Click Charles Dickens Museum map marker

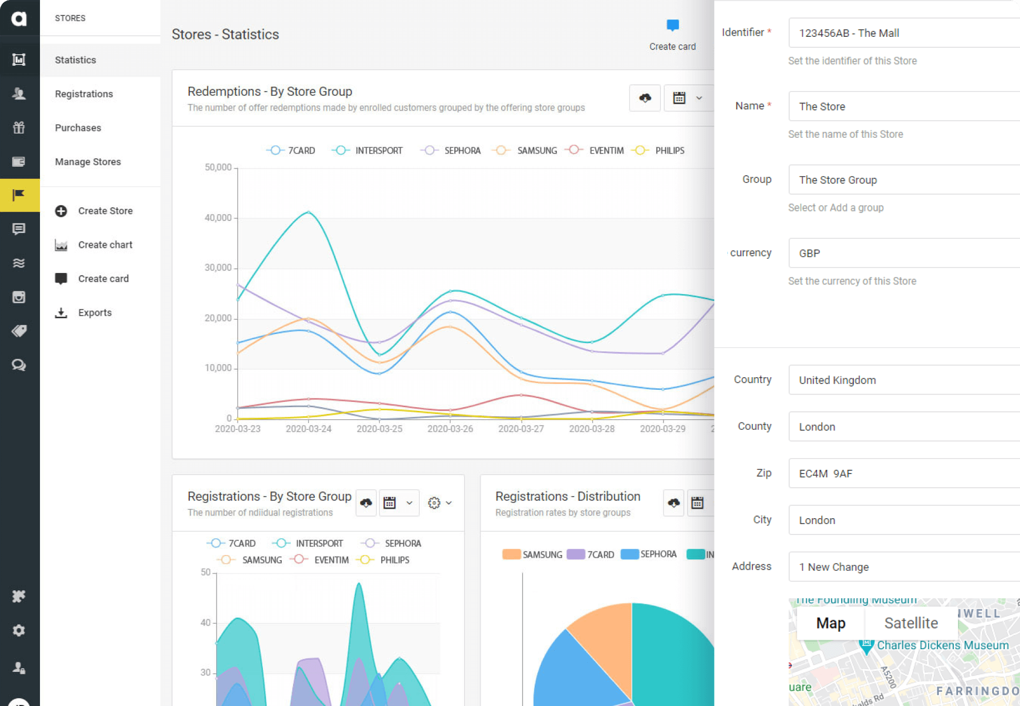pyautogui.click(x=866, y=646)
